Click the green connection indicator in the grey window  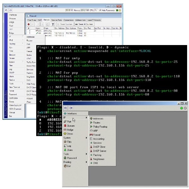[181, 108]
